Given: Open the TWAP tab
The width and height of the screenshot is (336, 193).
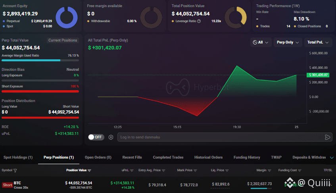Looking at the screenshot, I should (x=276, y=157).
